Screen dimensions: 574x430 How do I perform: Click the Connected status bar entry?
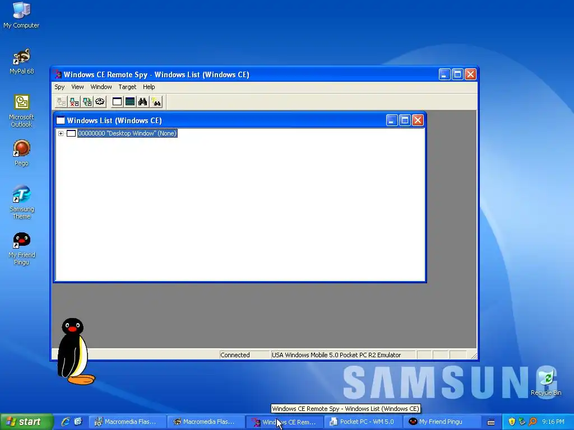[x=244, y=355]
